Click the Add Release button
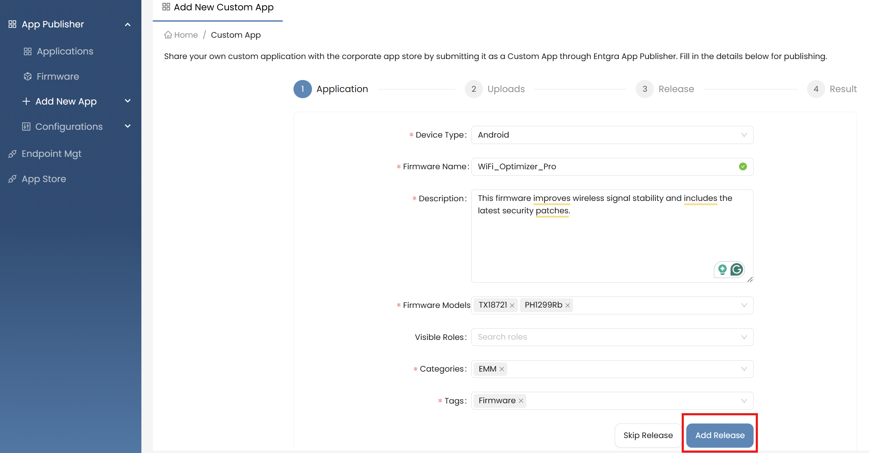869x453 pixels. (x=720, y=435)
